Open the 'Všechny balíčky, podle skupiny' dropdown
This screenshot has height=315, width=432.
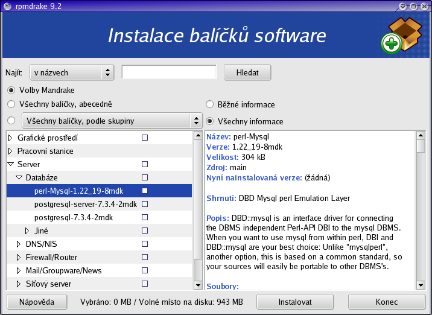112,121
